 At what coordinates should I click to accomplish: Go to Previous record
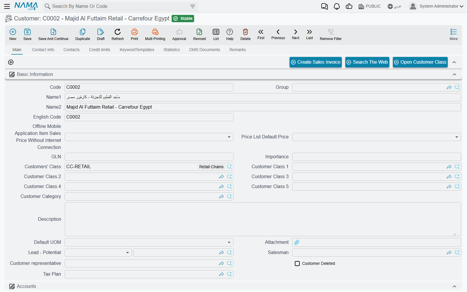(x=278, y=34)
